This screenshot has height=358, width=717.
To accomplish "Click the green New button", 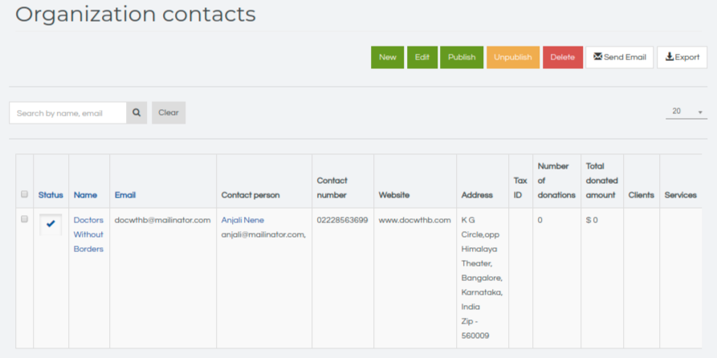I will click(387, 57).
